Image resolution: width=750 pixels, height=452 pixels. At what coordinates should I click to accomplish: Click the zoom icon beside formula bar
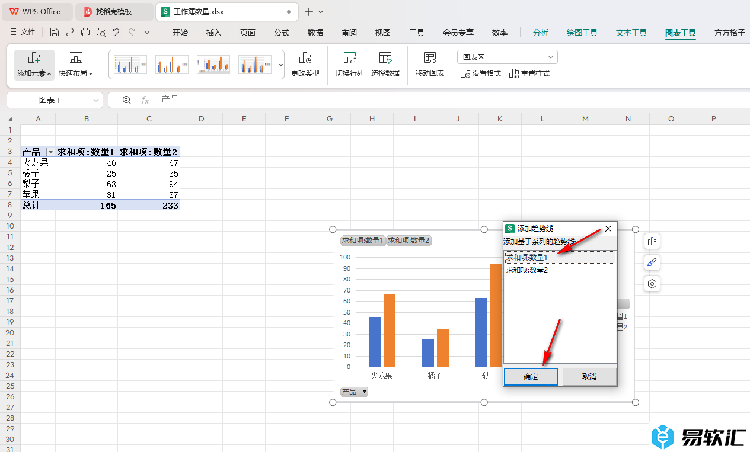coord(126,100)
